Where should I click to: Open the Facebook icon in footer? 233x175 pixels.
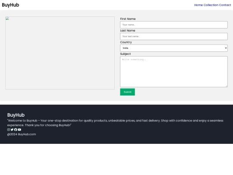tap(16, 130)
